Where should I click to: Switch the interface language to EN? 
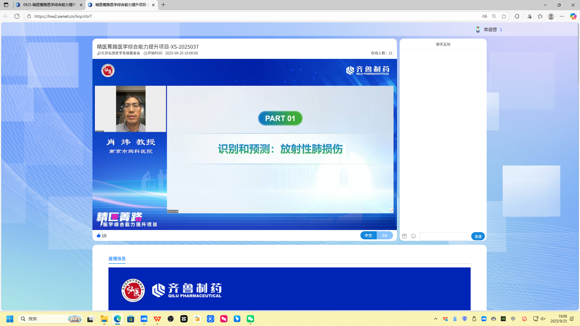[385, 235]
